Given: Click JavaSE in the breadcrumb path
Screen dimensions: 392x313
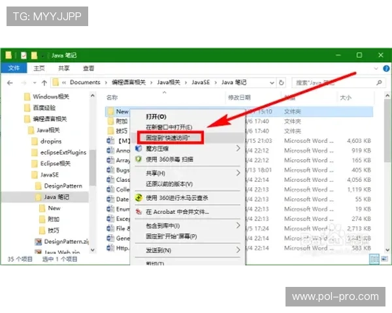Looking at the screenshot, I should click(201, 82).
